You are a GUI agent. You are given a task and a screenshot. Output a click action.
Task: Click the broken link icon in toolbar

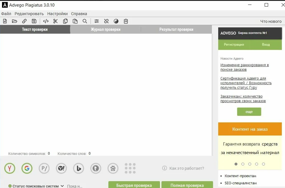click(106, 21)
